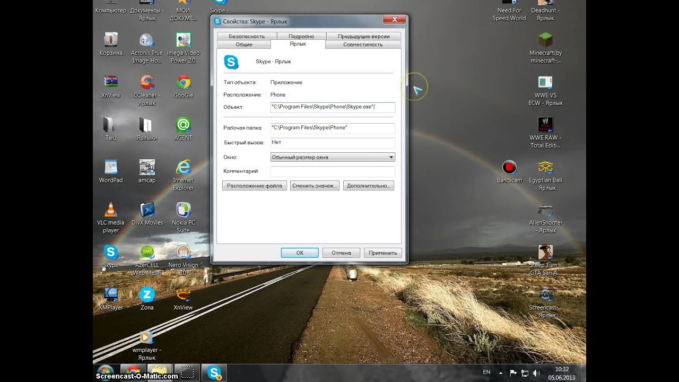Launch AlienShooter shortcut icon
679x382 pixels.
point(545,218)
